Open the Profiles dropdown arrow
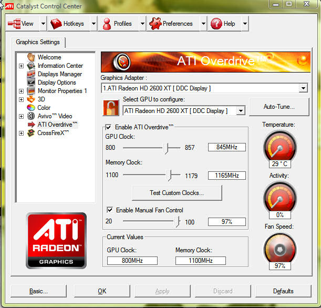The width and height of the screenshot is (321, 308). pos(142,24)
